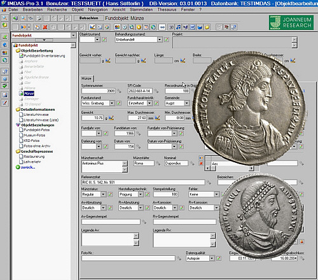Viewport: 318px width, 280px height.
Task: Select Restaurierung in the tree
Action: (x=34, y=157)
